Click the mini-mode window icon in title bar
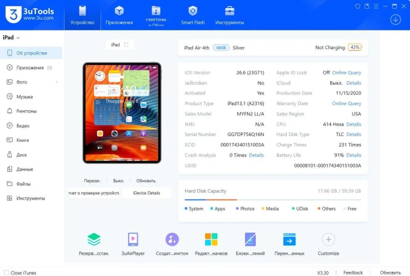This screenshot has width=410, height=276. point(367,6)
